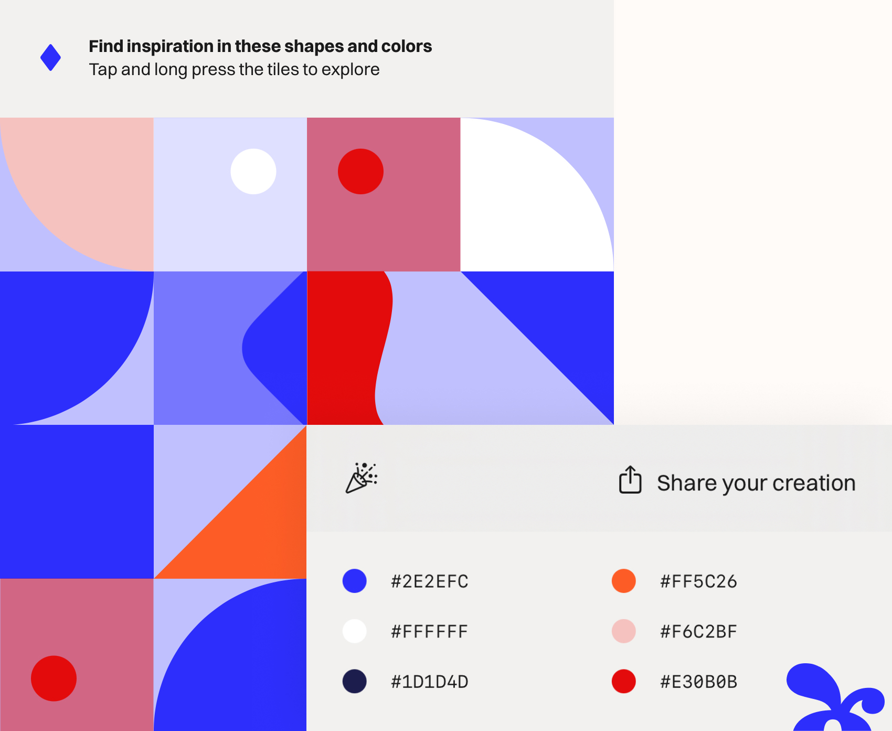Select the #FF5C26 orange color swatch

point(623,581)
